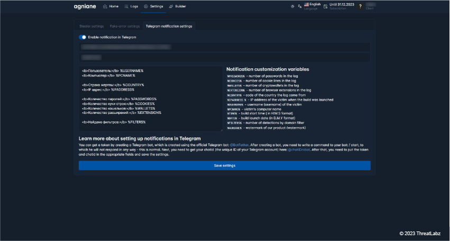Viewport: 450px width, 241px height.
Task: Open the Home page icon
Action: pos(105,6)
